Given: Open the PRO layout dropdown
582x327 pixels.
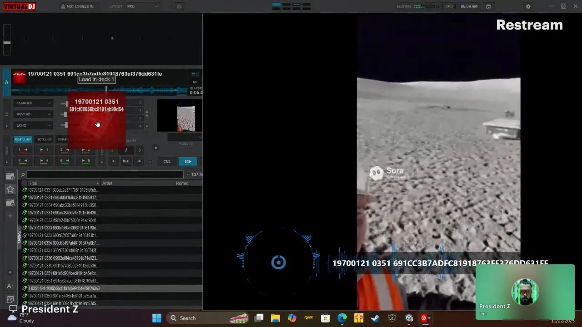Looking at the screenshot, I should click(x=143, y=6).
